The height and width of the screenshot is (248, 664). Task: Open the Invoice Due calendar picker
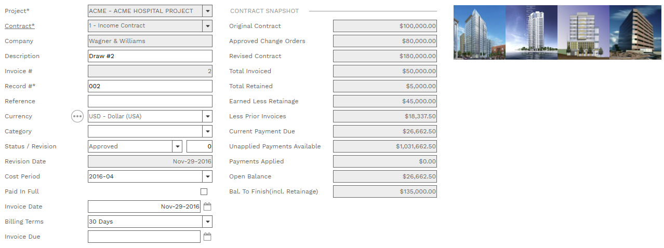207,237
